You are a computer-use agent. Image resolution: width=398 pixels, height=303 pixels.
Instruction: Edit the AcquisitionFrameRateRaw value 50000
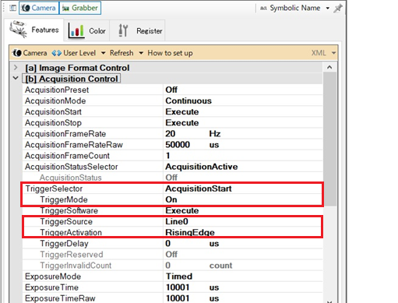[178, 145]
